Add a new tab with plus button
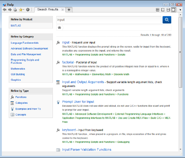This screenshot has height=158, width=185. [x=69, y=10]
